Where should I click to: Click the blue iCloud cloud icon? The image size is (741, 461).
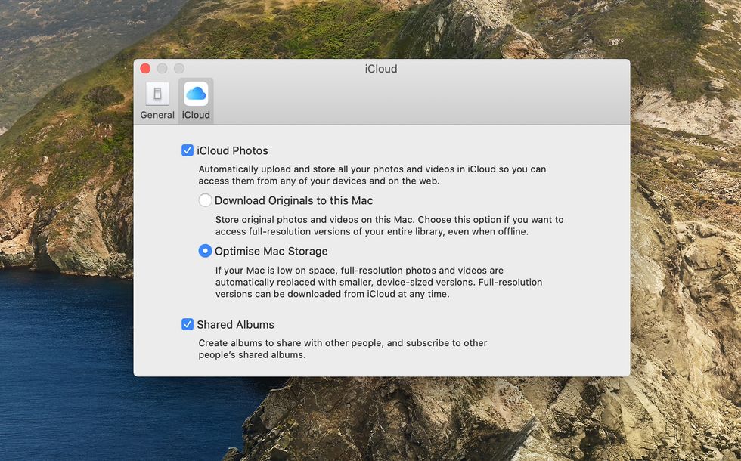(x=195, y=94)
